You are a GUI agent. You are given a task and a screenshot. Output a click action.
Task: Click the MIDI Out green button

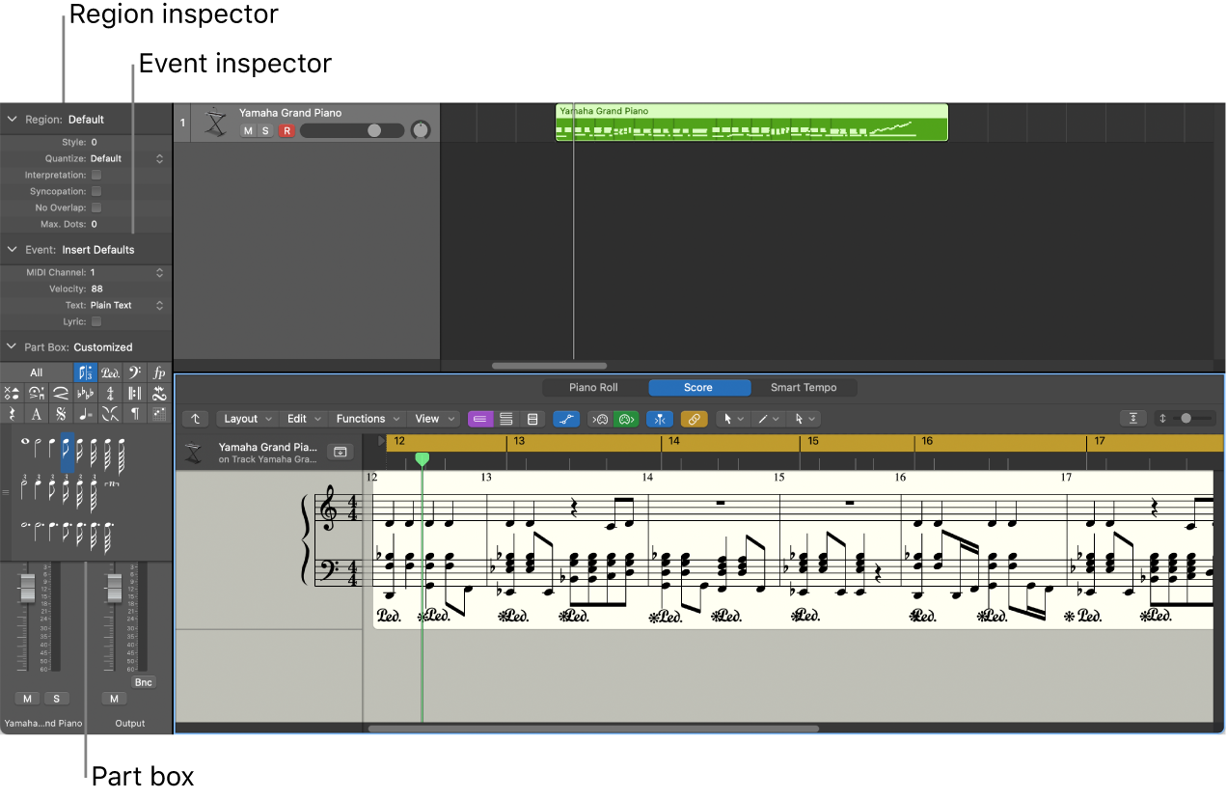pyautogui.click(x=626, y=419)
